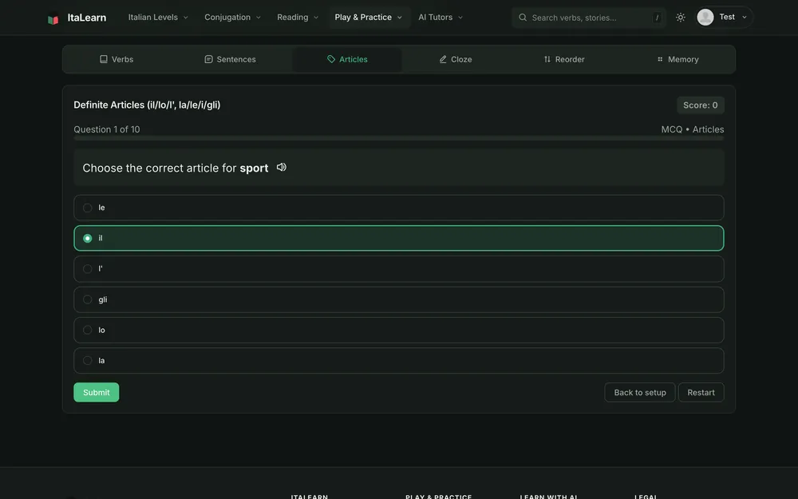Select the 'le' radio option
This screenshot has height=499, width=798.
[398, 208]
